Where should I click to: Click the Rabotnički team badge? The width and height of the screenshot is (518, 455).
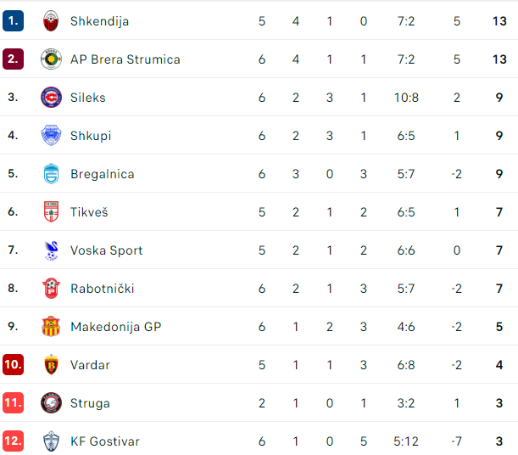point(51,289)
